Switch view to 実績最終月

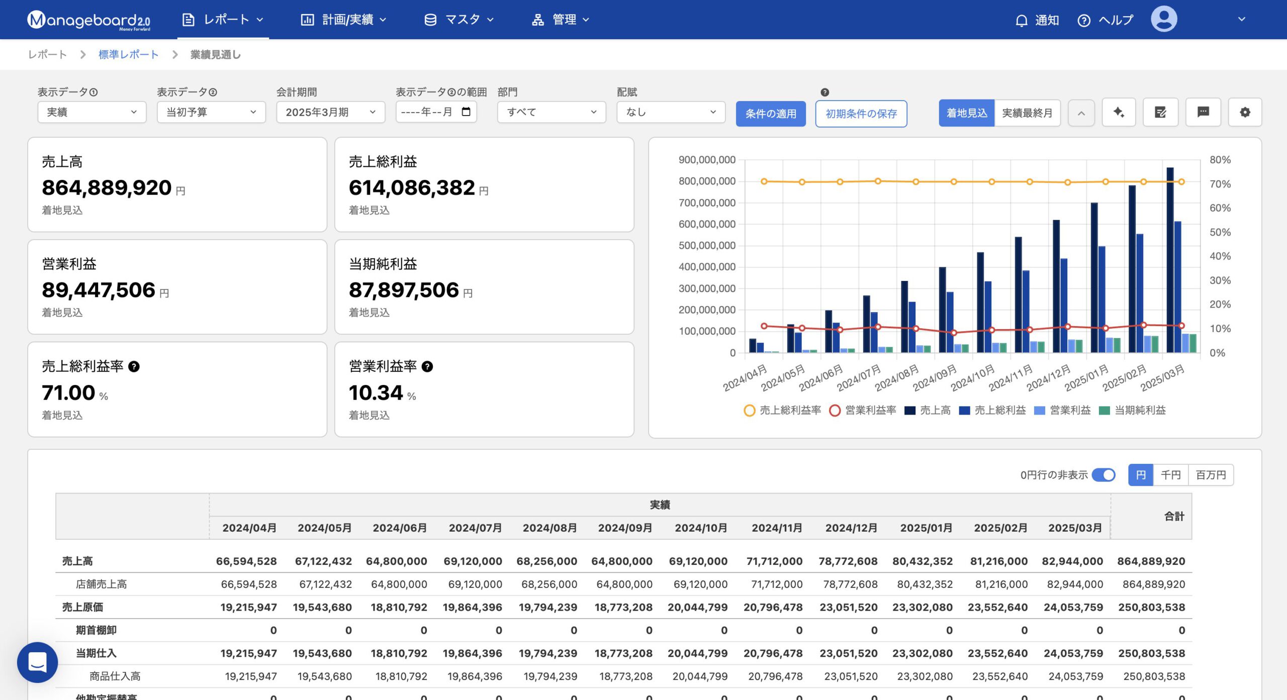pos(1027,113)
